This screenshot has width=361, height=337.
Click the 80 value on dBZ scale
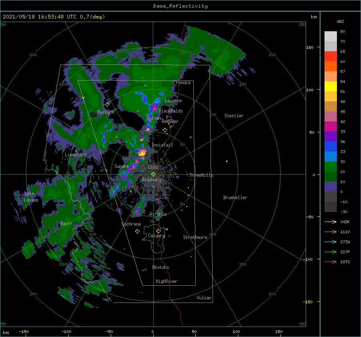pos(343,32)
